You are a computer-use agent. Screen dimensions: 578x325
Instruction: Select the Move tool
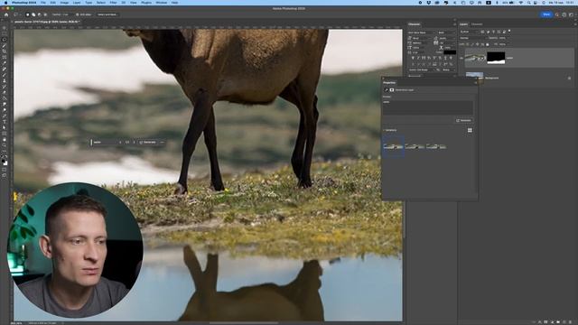pyautogui.click(x=5, y=28)
